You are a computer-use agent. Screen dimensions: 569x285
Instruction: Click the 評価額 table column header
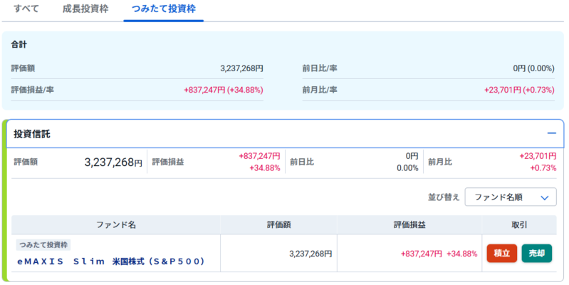(x=280, y=224)
